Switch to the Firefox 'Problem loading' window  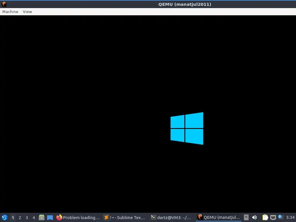point(78,217)
